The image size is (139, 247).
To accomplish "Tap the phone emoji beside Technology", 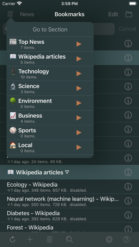I will pos(13,71).
